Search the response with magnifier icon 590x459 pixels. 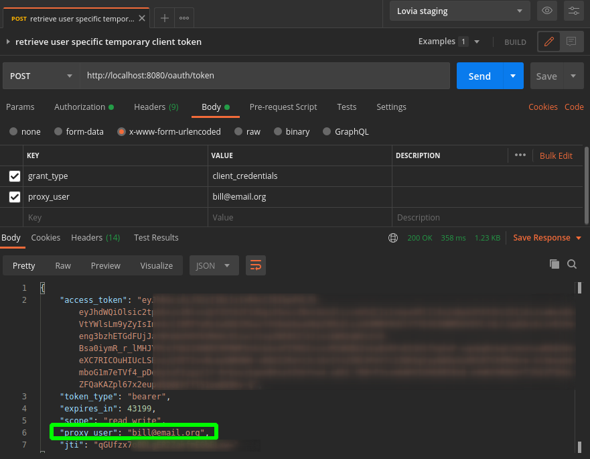point(572,264)
